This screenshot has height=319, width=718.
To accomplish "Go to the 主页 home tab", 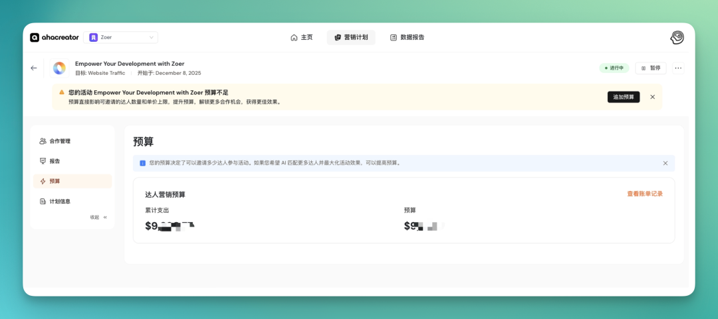I will point(301,38).
